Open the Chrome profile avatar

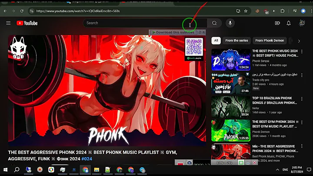(x=303, y=11)
